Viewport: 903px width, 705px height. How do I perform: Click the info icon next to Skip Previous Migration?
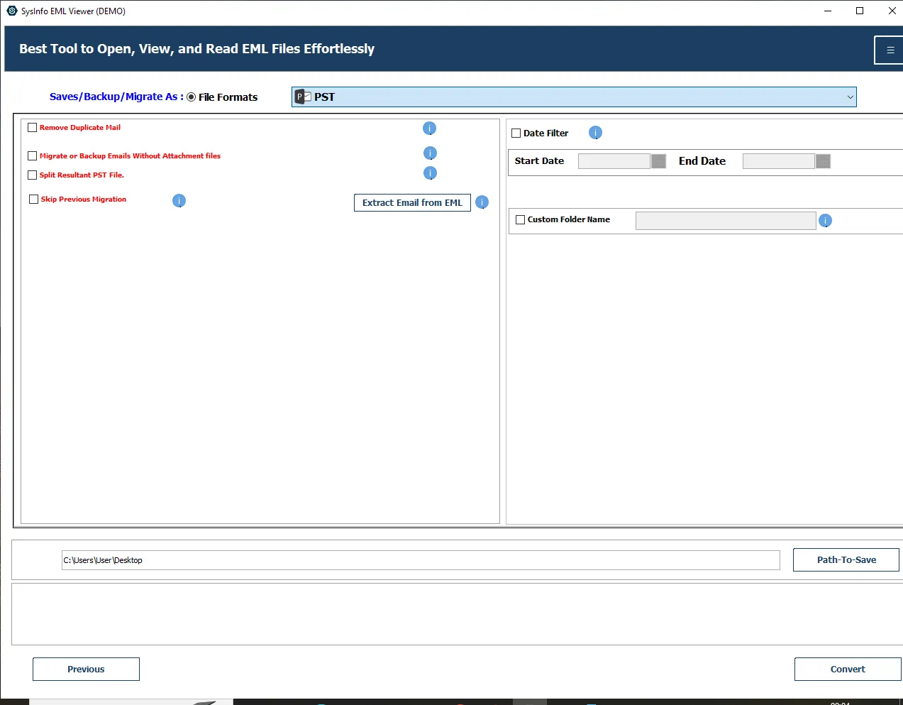pos(179,201)
